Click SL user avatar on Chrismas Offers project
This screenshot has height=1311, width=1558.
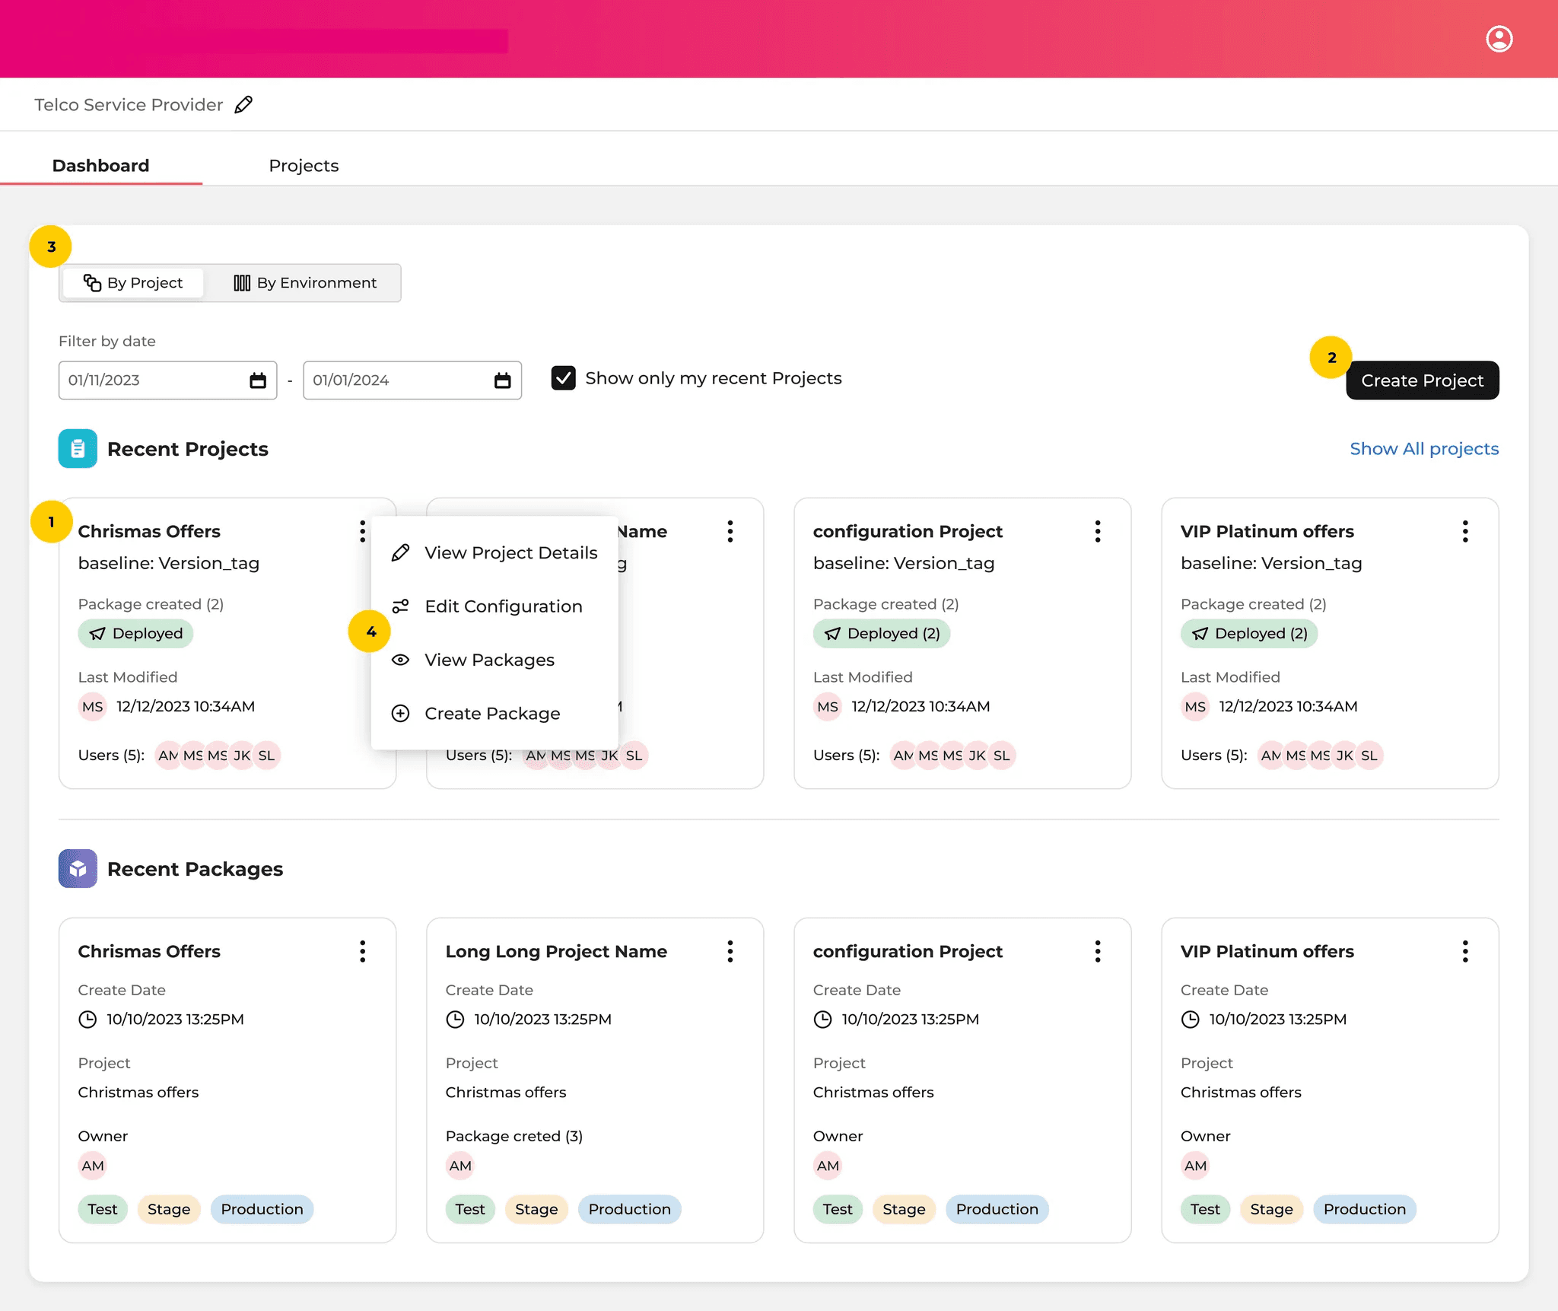pos(266,756)
